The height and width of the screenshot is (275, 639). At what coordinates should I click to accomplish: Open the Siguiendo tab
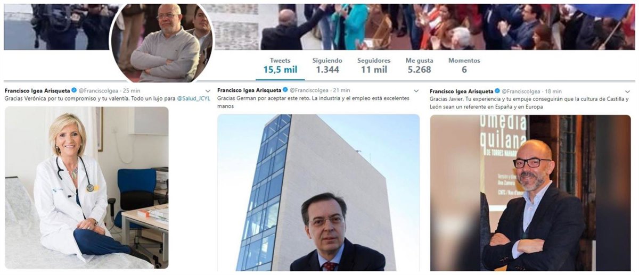[327, 65]
